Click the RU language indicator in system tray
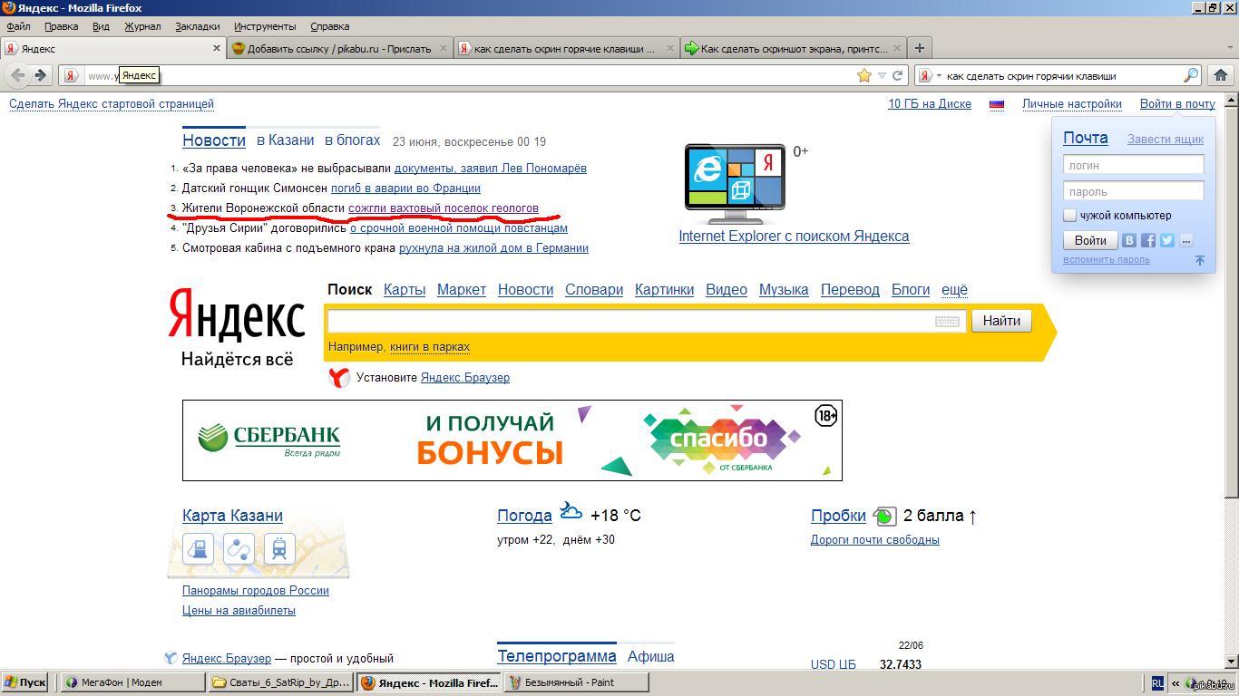1239x696 pixels. [x=1156, y=683]
